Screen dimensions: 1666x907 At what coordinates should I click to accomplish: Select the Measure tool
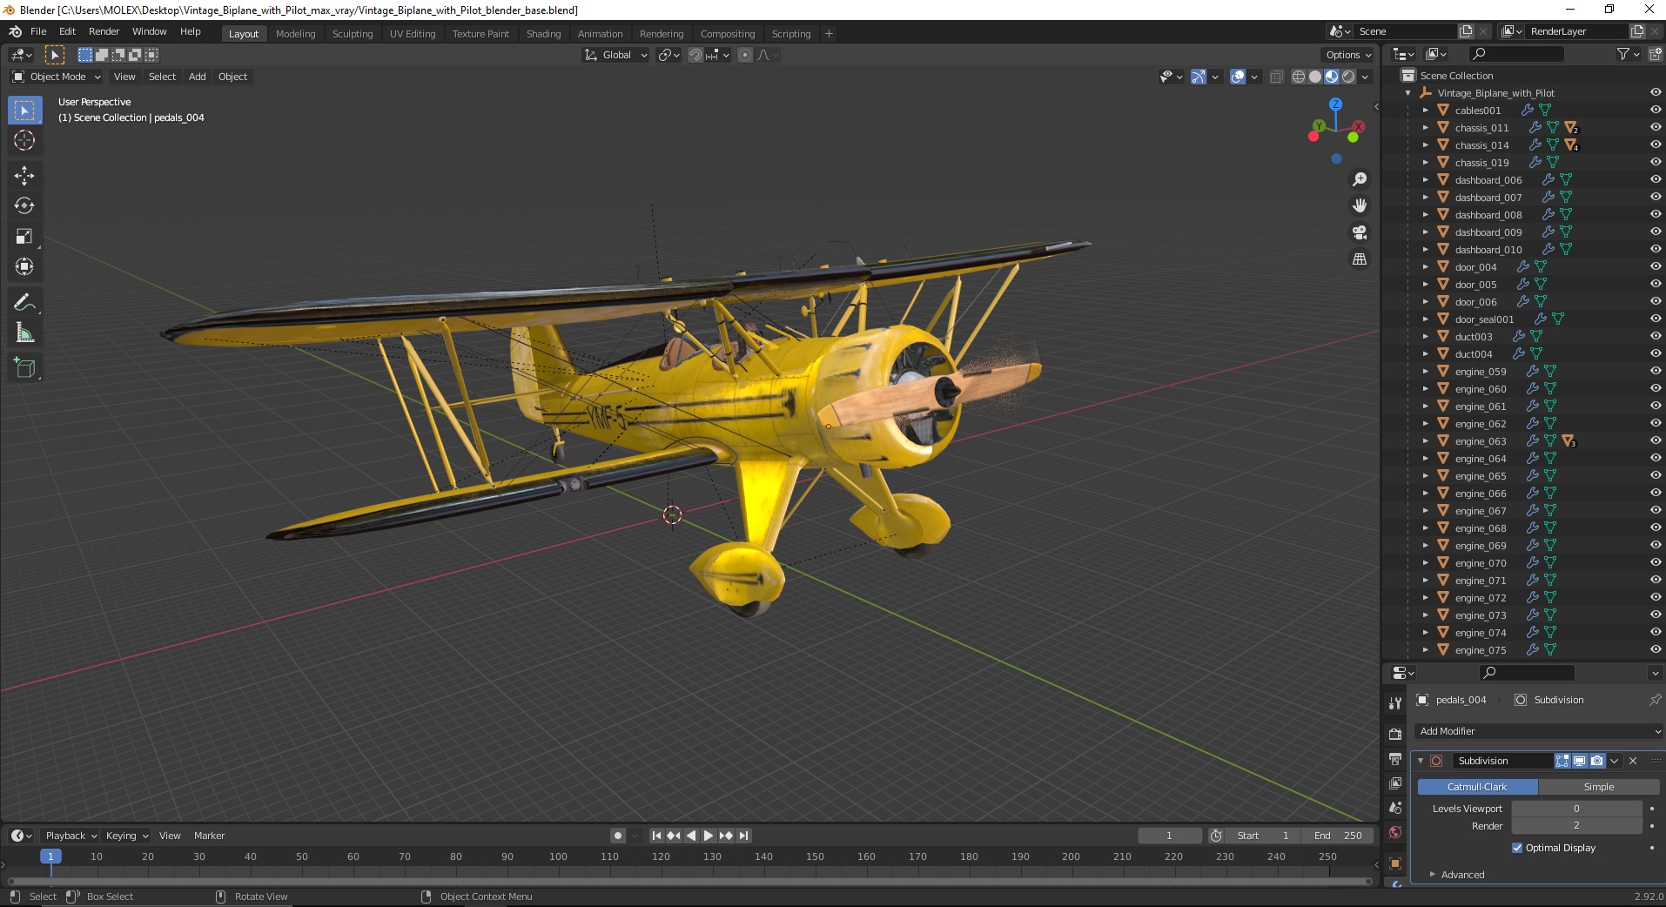click(24, 333)
